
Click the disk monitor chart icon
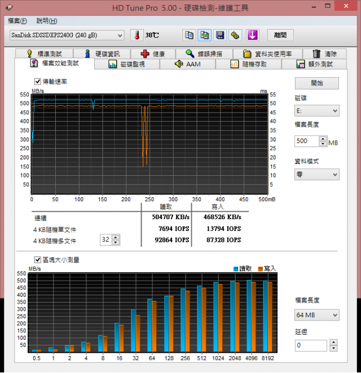point(113,64)
